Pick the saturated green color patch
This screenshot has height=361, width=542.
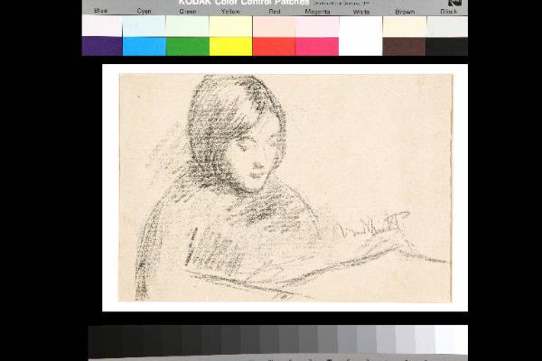187,46
